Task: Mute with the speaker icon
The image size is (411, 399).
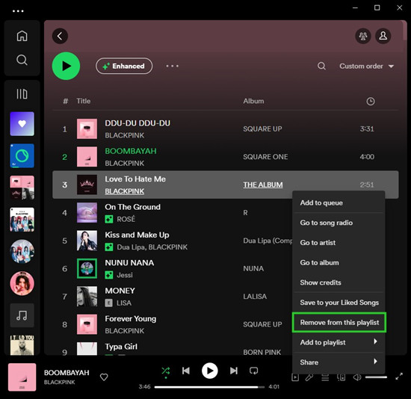Action: (356, 377)
